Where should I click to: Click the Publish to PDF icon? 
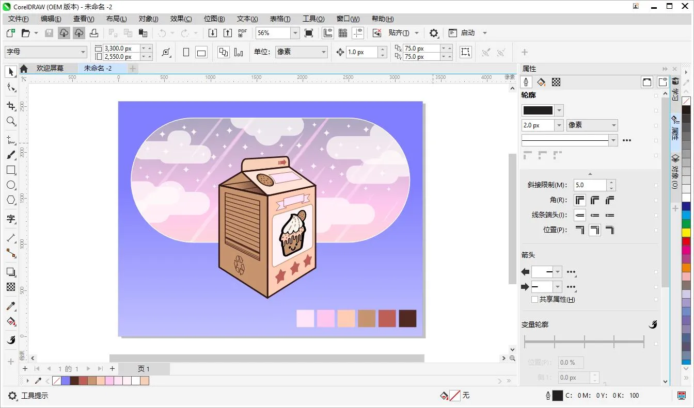(242, 33)
